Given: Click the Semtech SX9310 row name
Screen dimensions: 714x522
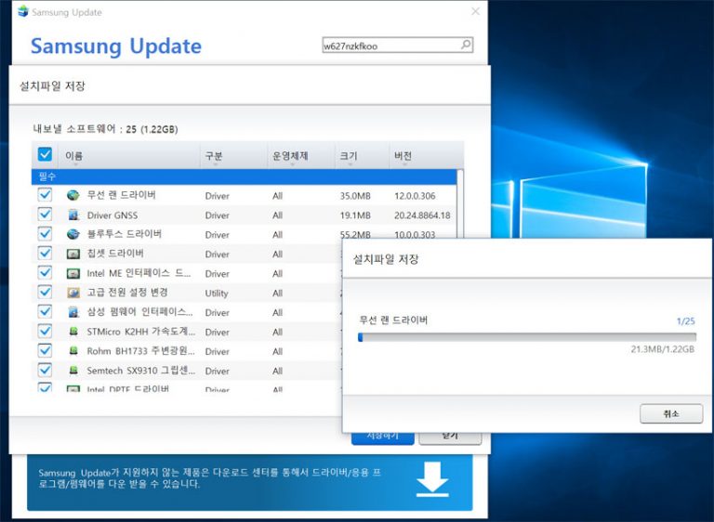Looking at the screenshot, I should pyautogui.click(x=141, y=371).
